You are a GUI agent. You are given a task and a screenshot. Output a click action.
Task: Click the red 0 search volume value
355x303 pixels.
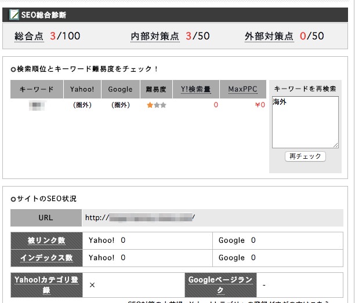216,105
